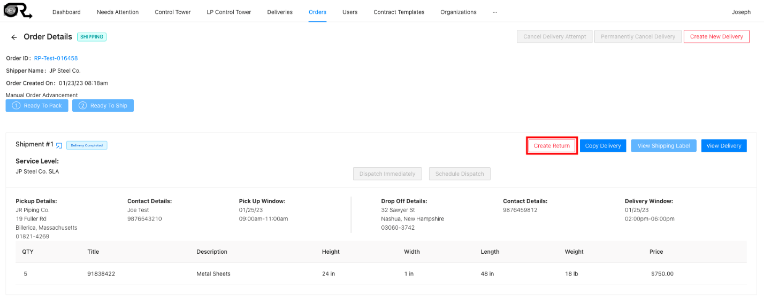764x297 pixels.
Task: Click the Ready To Ship step button
Action: pyautogui.click(x=103, y=106)
